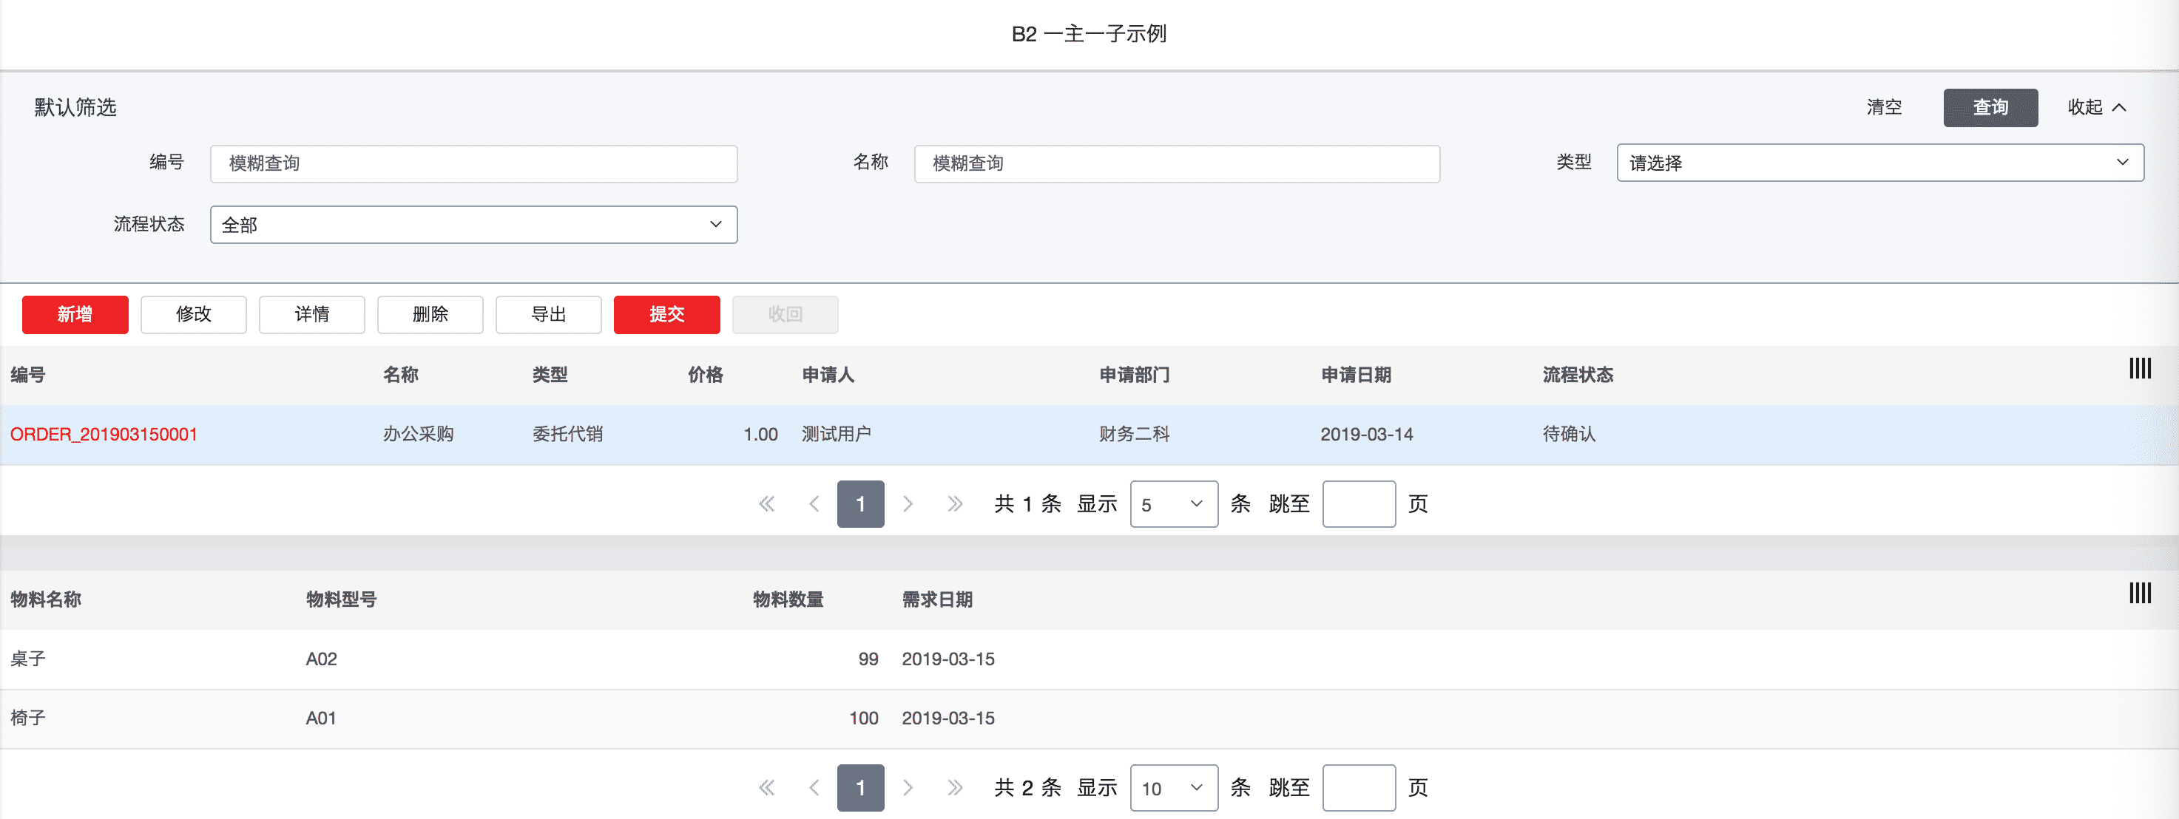
Task: Go to next page in order pagination
Action: 908,505
